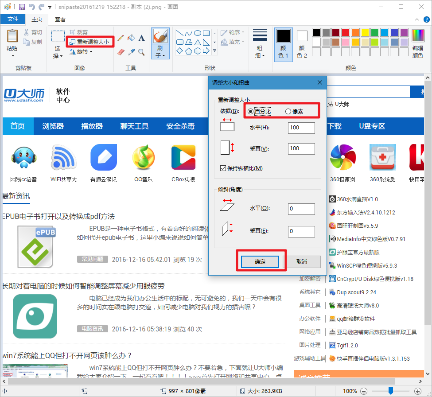Viewport: 432px width, 397px height.
Task: Select the Fill with color bucket tool
Action: coord(131,38)
